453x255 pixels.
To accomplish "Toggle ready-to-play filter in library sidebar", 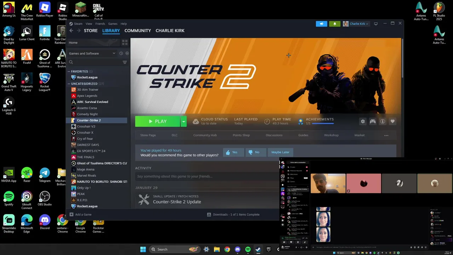I will pyautogui.click(x=127, y=53).
